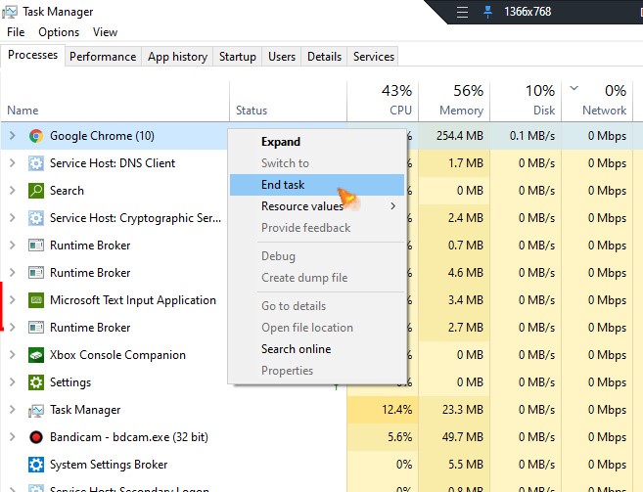Click the Microsoft Text Input Application icon

(36, 300)
